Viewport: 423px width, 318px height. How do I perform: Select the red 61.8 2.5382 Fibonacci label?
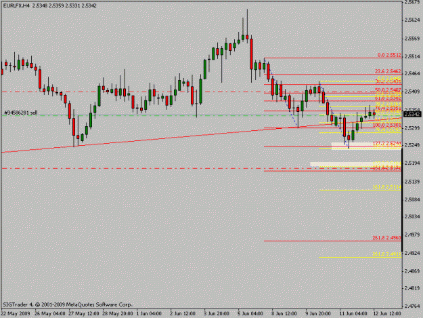(388, 98)
